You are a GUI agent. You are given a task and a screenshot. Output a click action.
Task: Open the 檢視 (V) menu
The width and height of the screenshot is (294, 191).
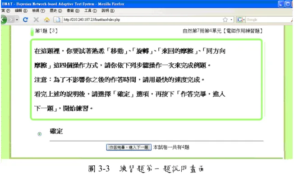point(38,11)
